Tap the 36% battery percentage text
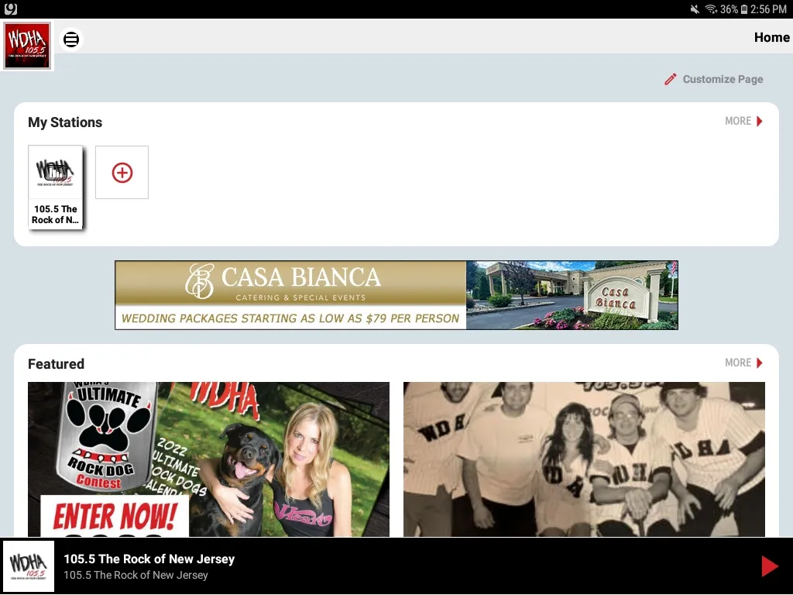This screenshot has width=793, height=595. 729,9
